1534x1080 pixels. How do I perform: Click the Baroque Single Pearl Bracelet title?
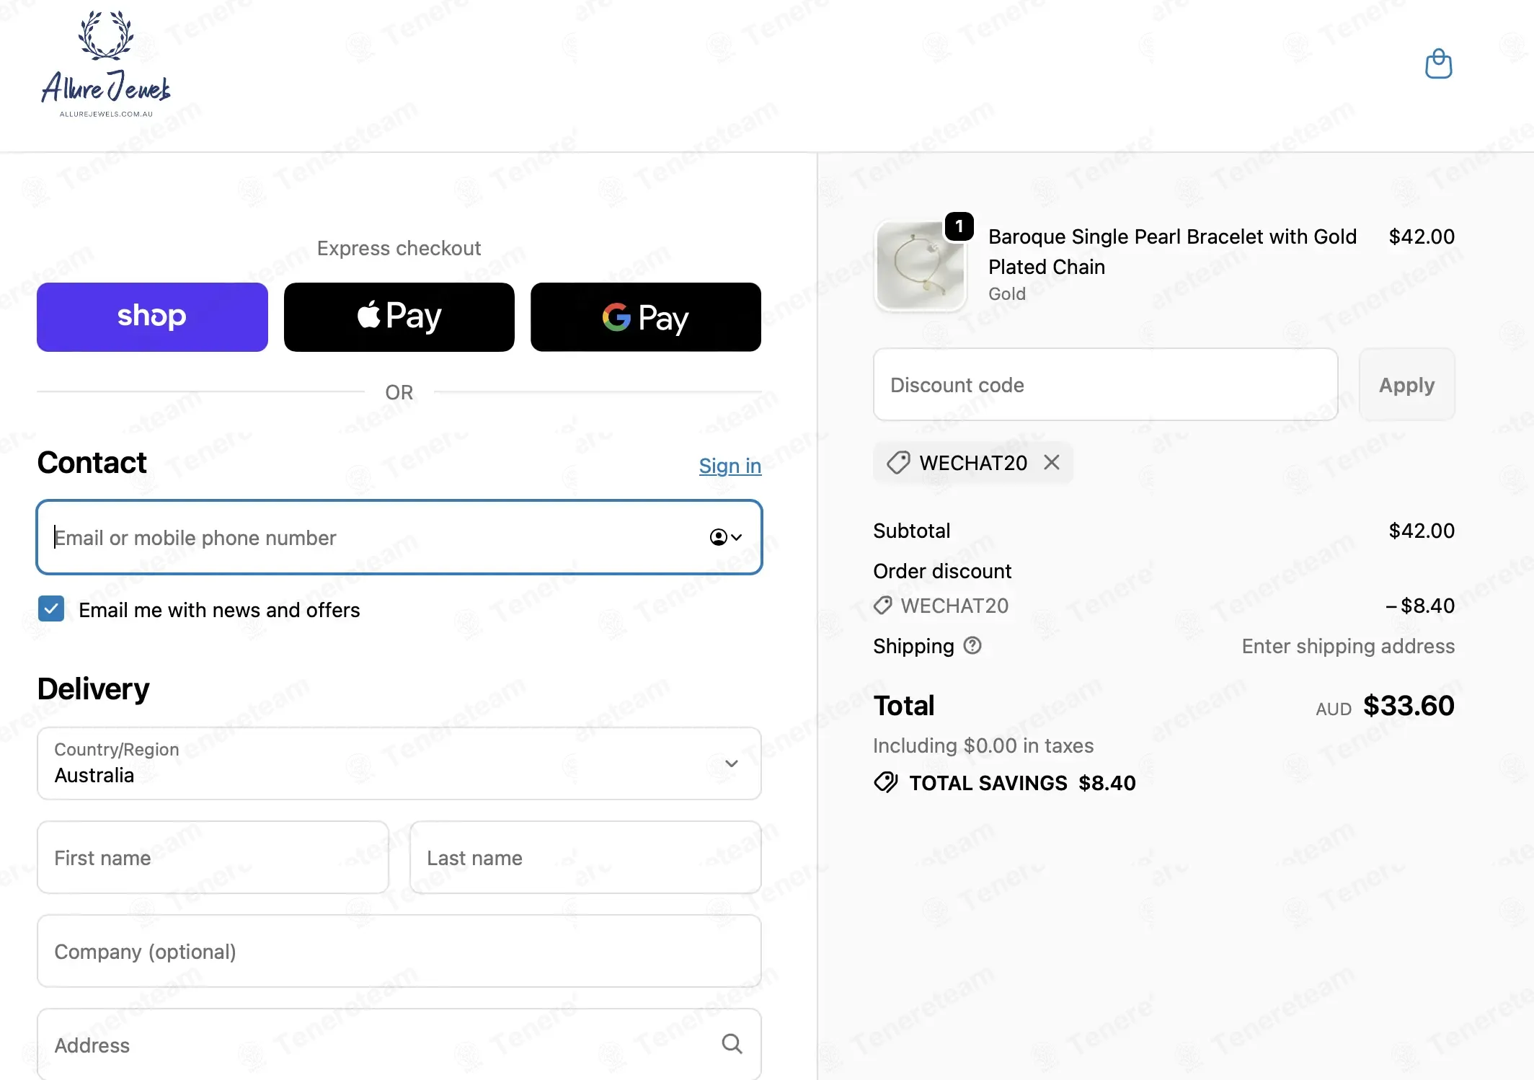[1172, 252]
